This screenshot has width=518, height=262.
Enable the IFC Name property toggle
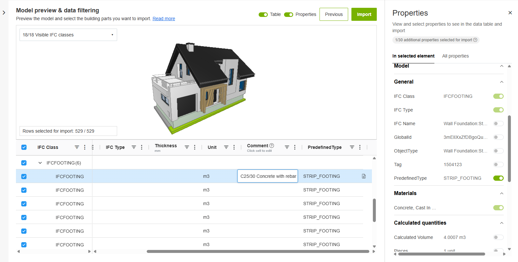498,124
